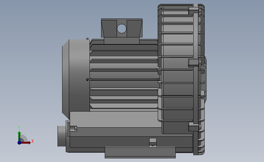Select the circular hole in the terminal box
The height and width of the screenshot is (162, 264).
tap(121, 28)
